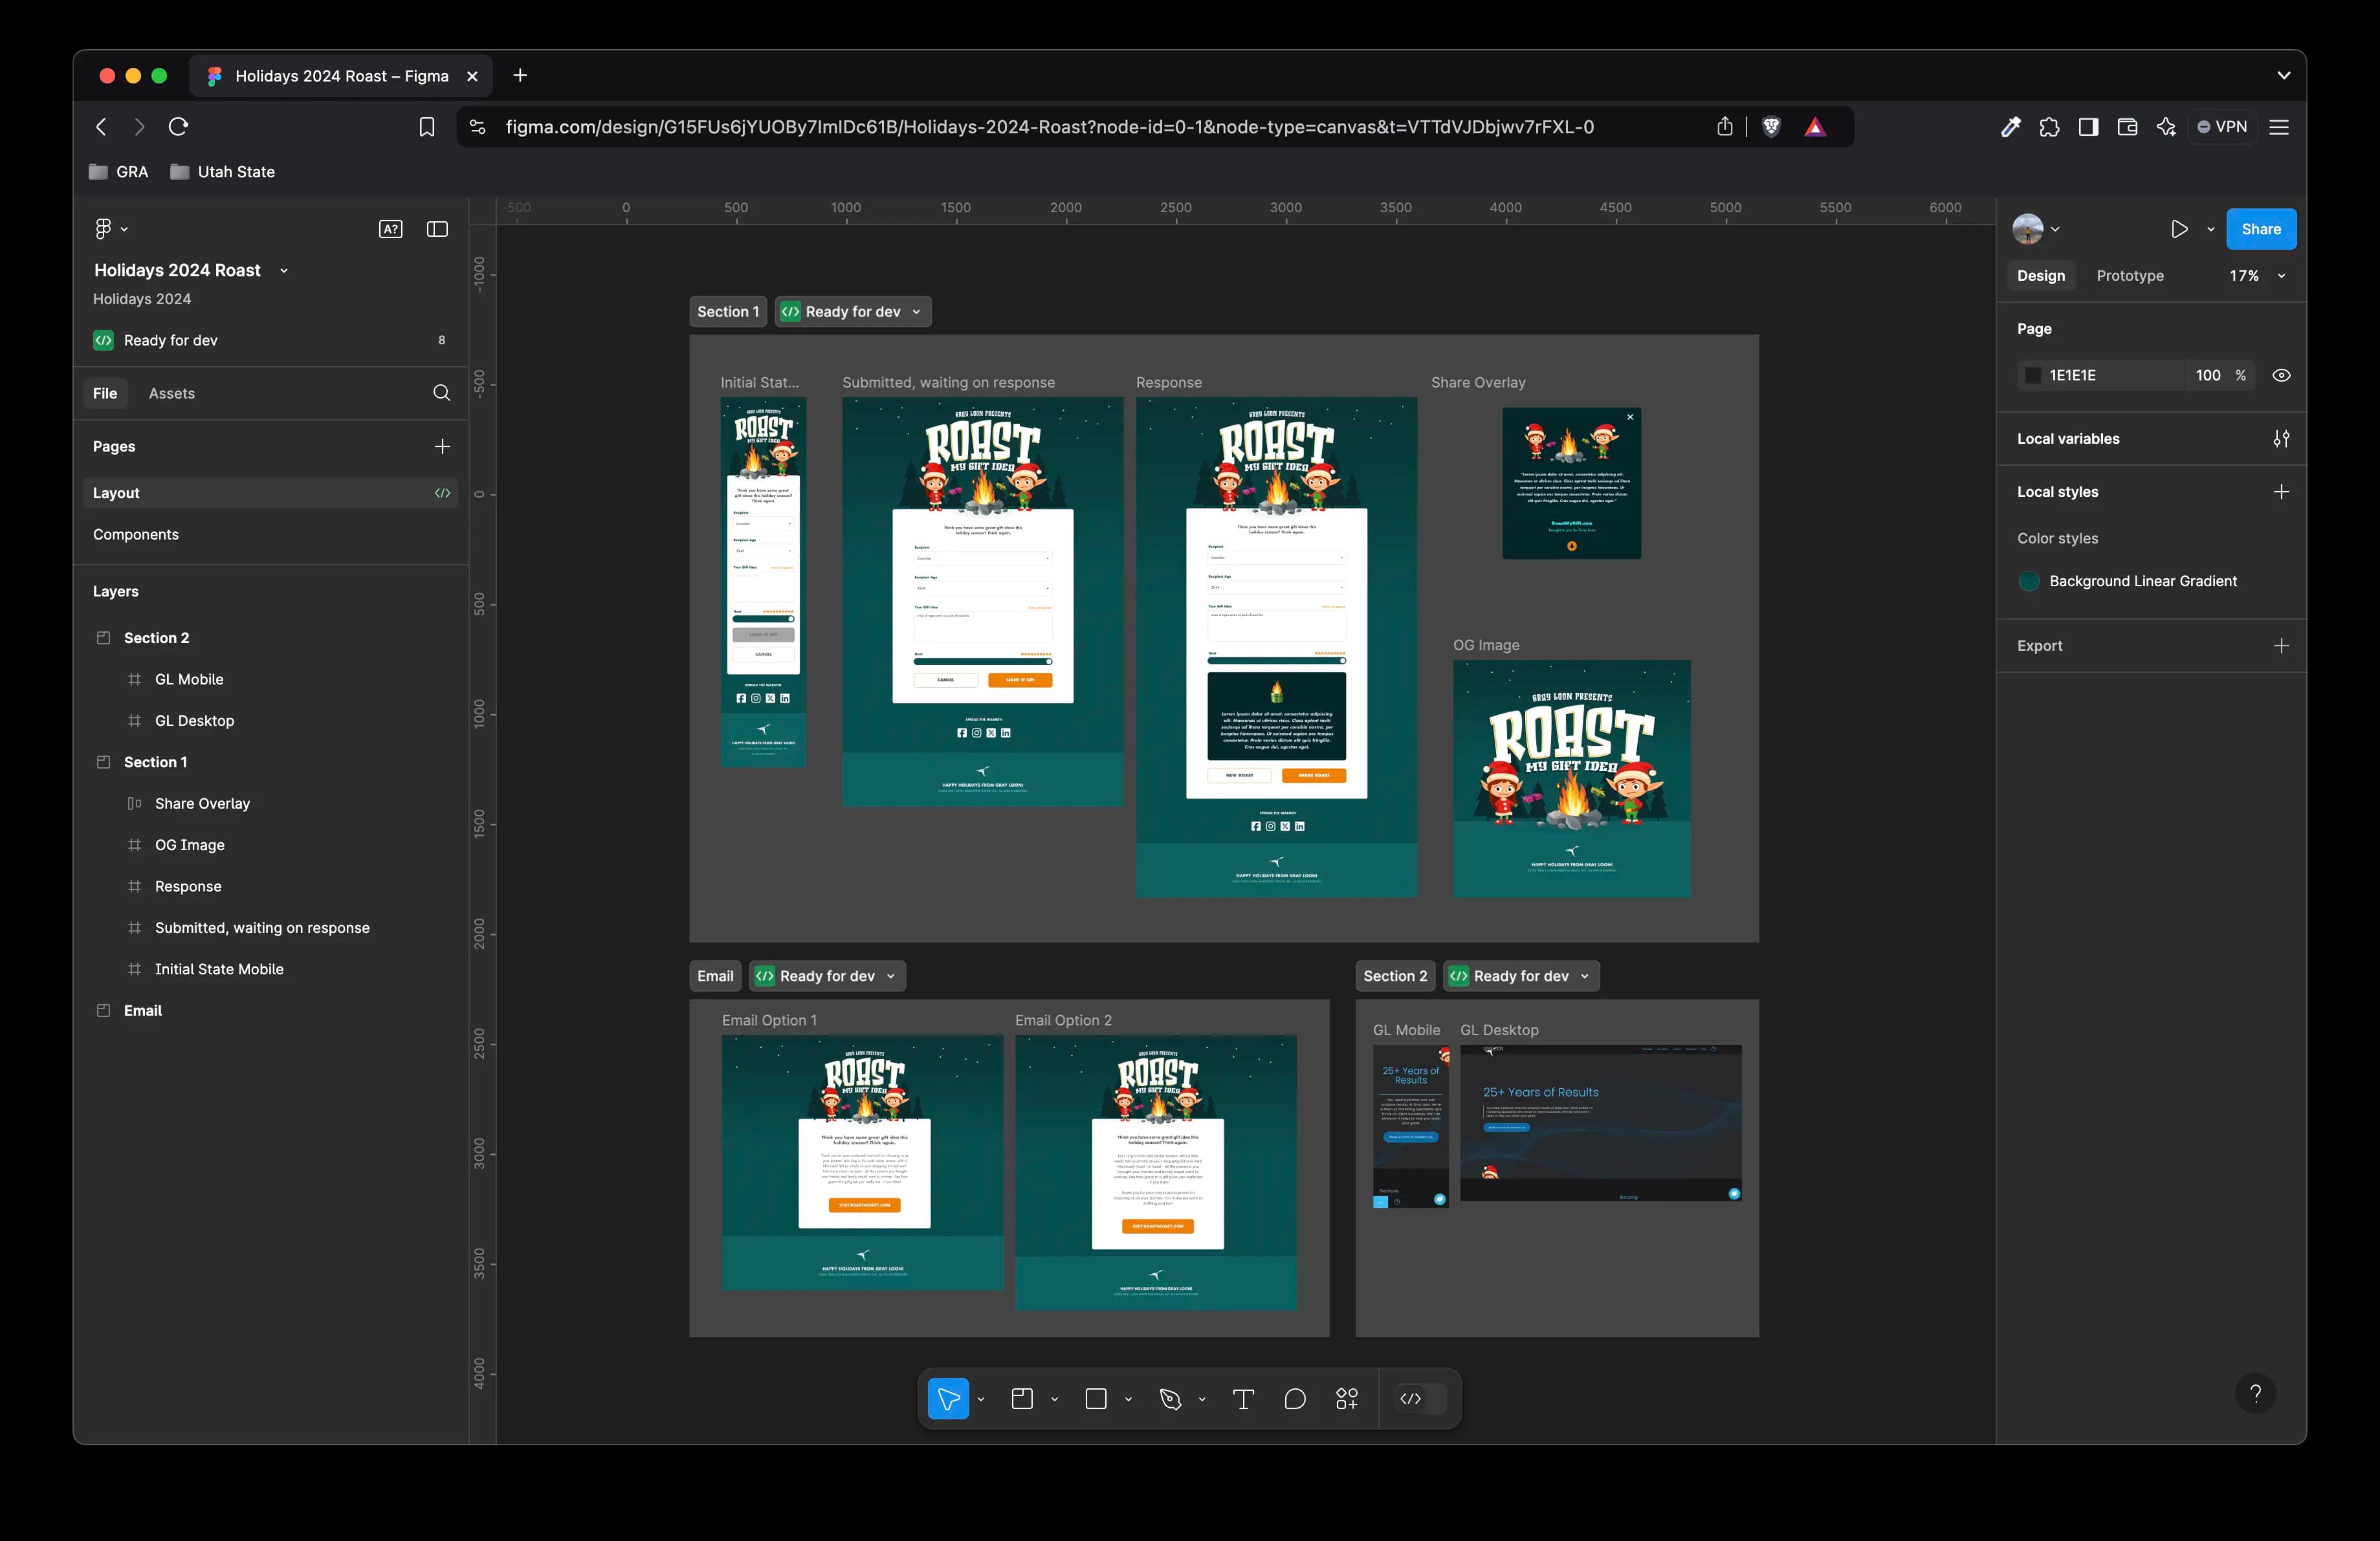The width and height of the screenshot is (2380, 1541).
Task: Open the user avatar dropdown
Action: click(x=2036, y=229)
